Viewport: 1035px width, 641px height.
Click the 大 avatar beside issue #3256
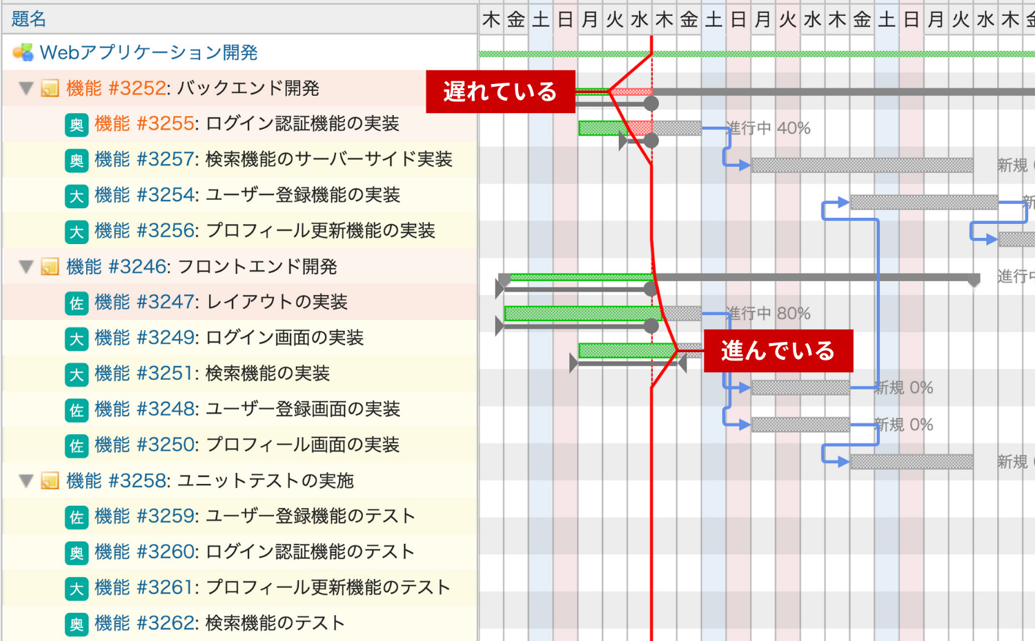[x=77, y=232]
